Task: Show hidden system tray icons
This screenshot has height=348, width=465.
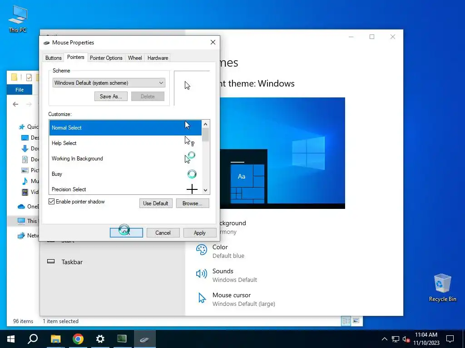Action: pyautogui.click(x=384, y=339)
